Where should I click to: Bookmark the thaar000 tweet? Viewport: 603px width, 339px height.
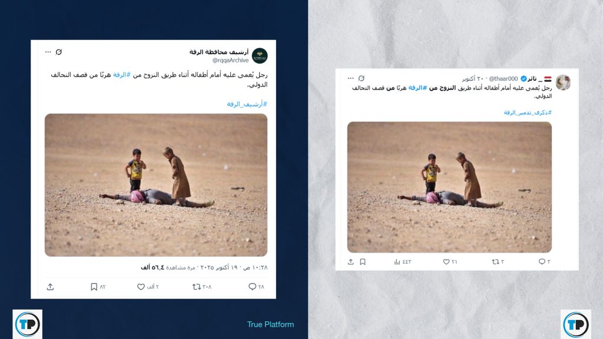click(x=363, y=262)
